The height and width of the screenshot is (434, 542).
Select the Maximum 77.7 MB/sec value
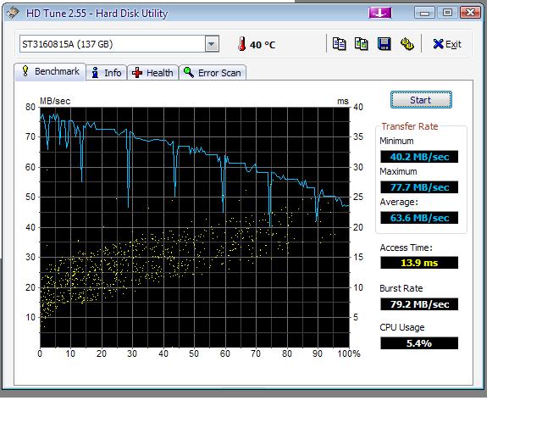pos(419,187)
